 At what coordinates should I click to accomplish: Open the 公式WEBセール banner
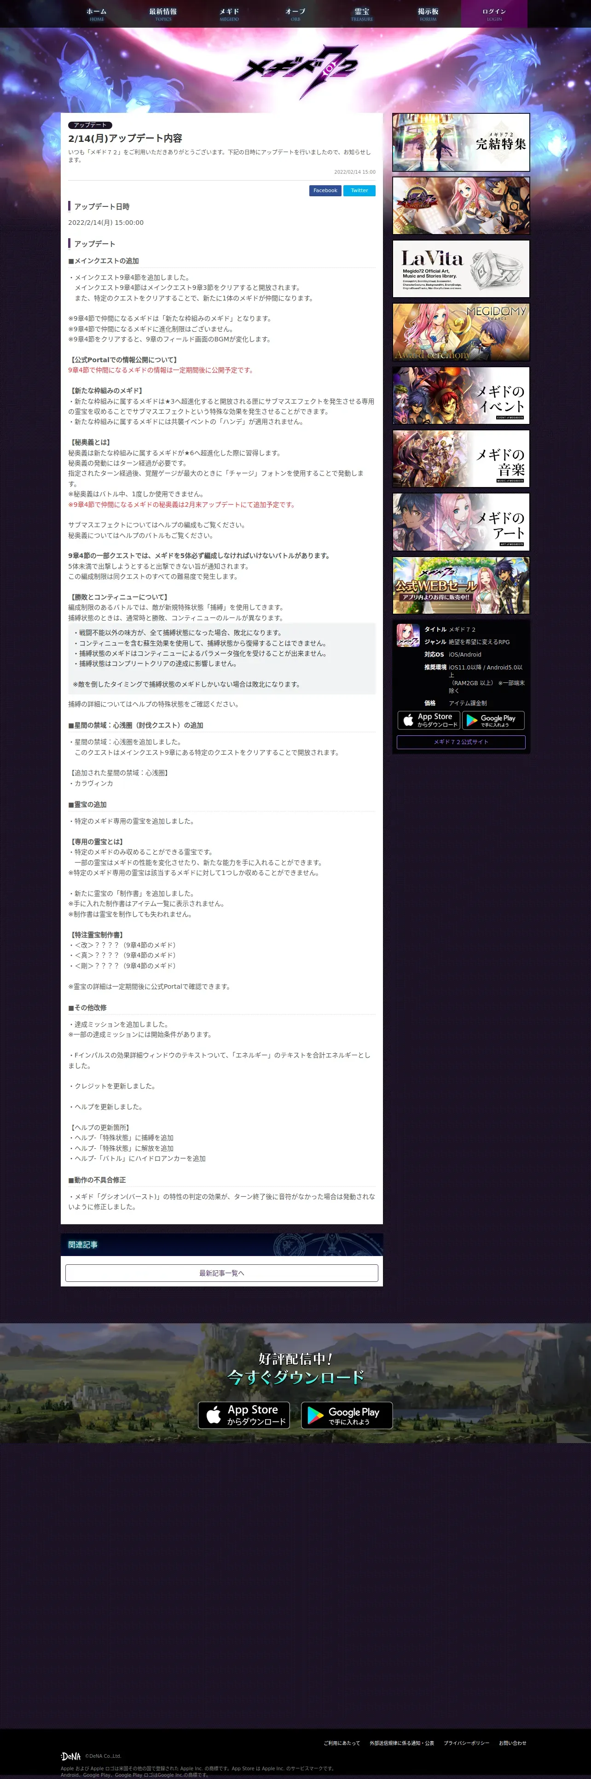pos(461,586)
